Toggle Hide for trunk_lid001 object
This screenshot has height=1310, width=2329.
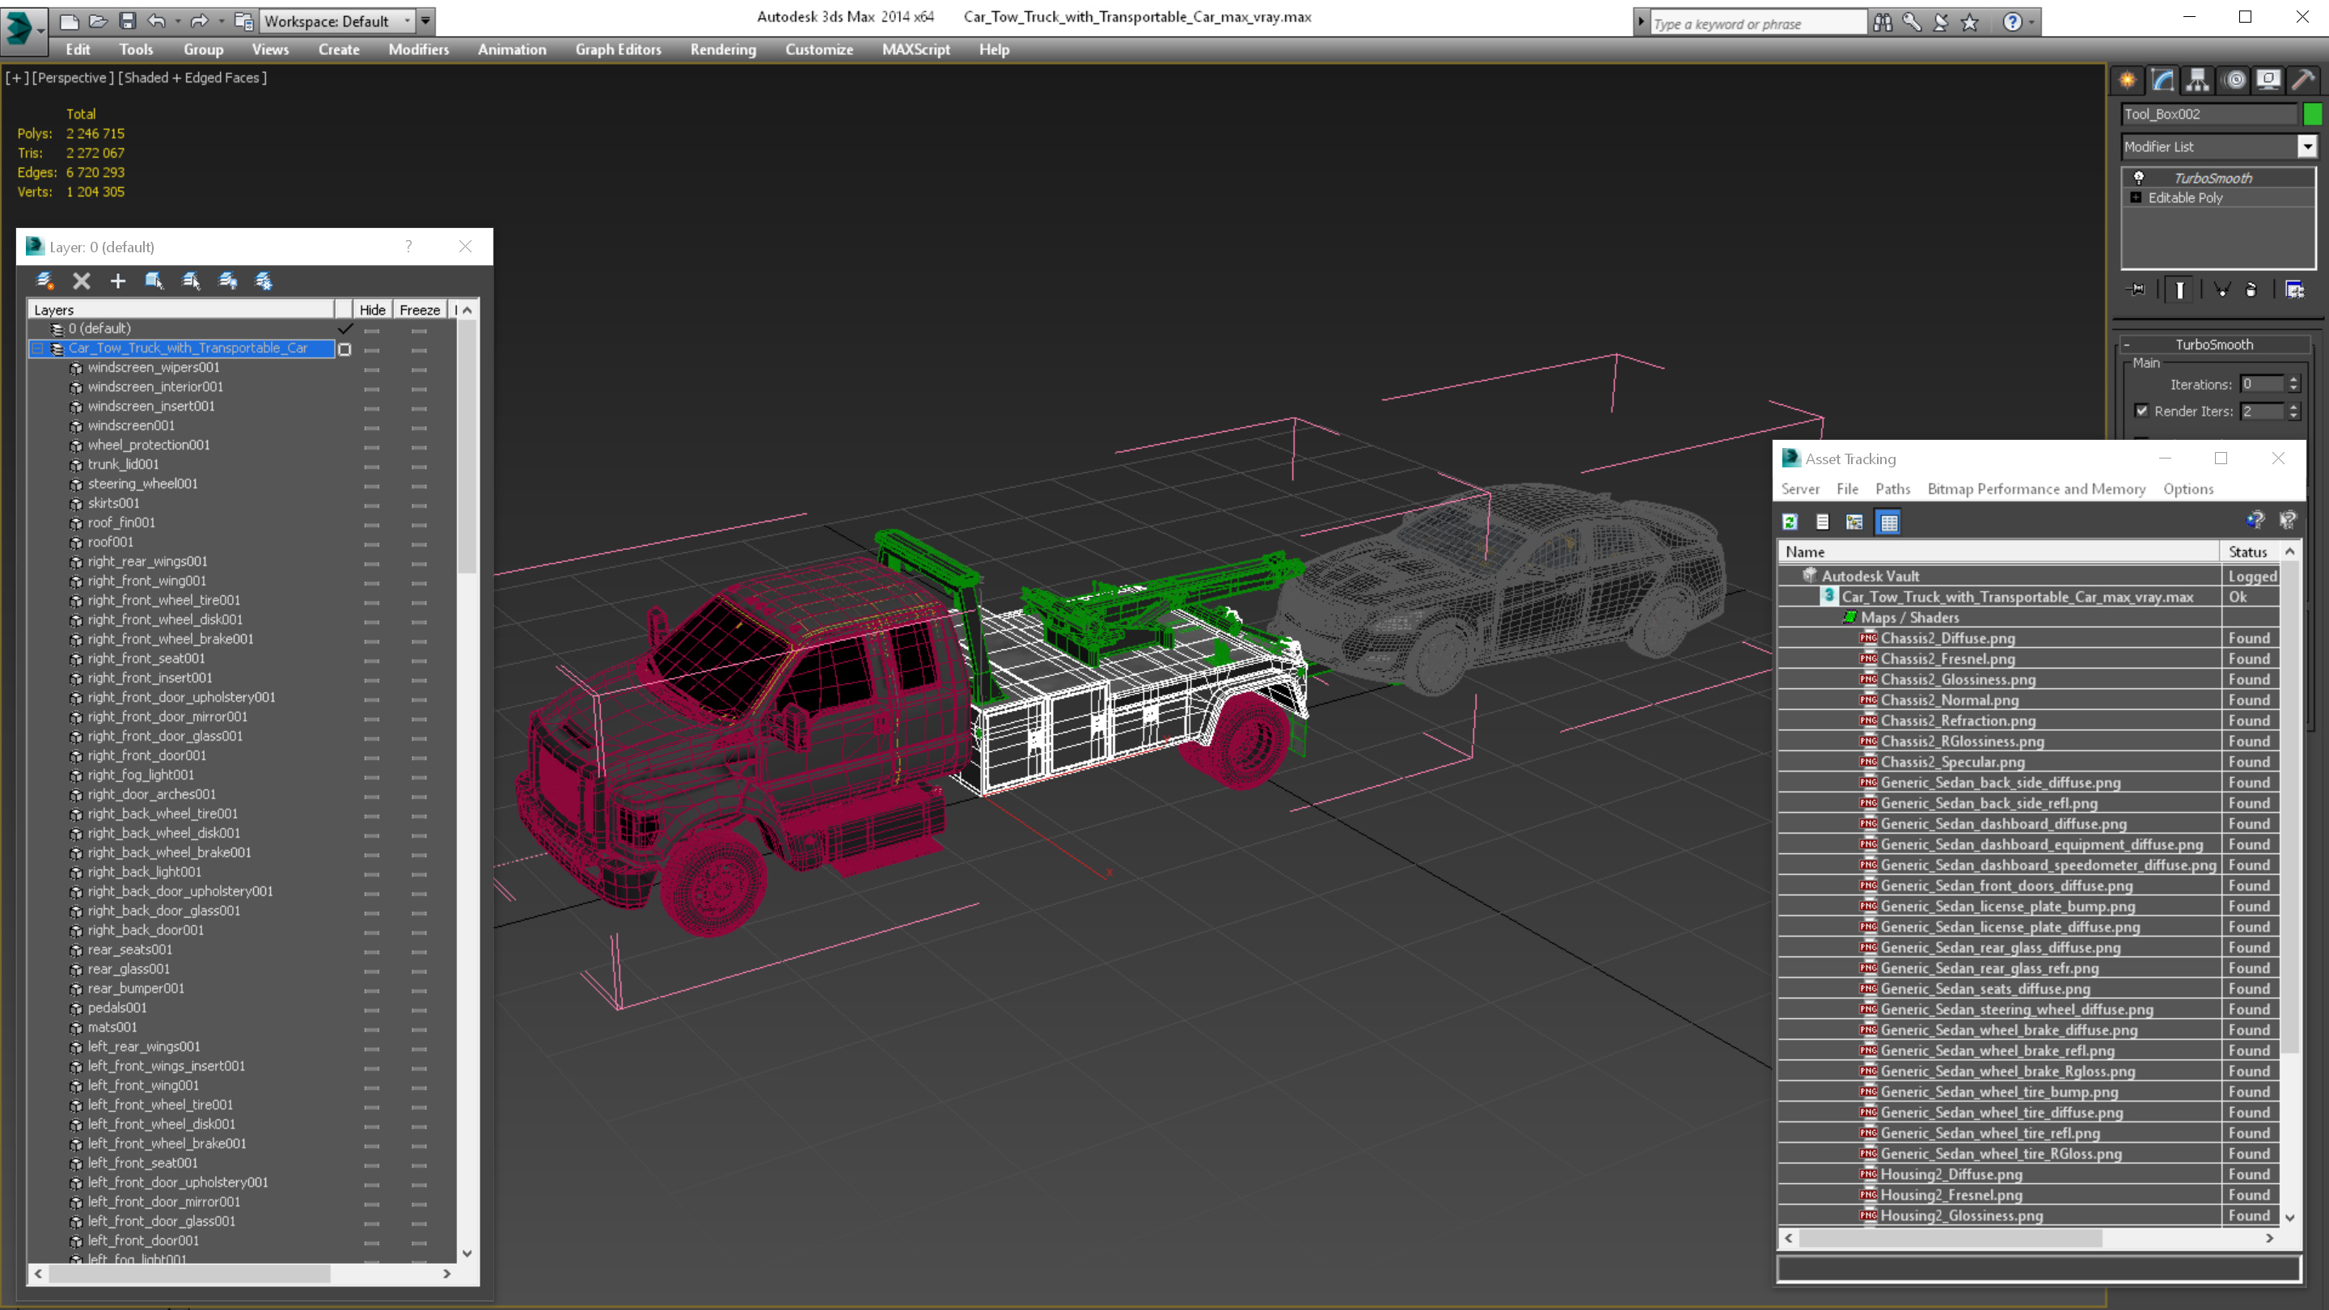[x=372, y=466]
